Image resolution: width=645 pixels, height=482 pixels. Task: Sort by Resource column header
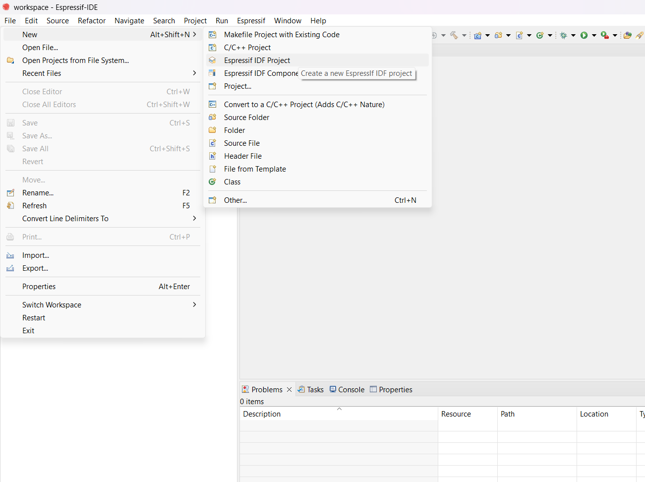pyautogui.click(x=468, y=414)
